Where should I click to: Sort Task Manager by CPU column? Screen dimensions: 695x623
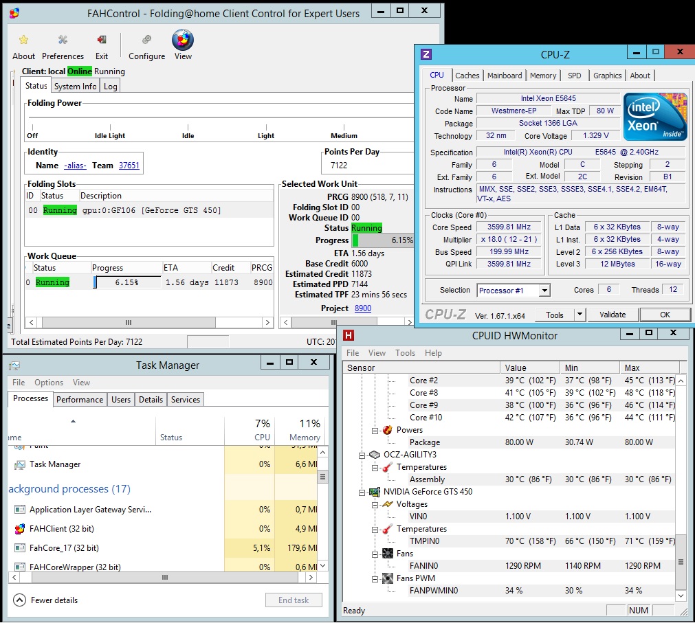click(250, 430)
